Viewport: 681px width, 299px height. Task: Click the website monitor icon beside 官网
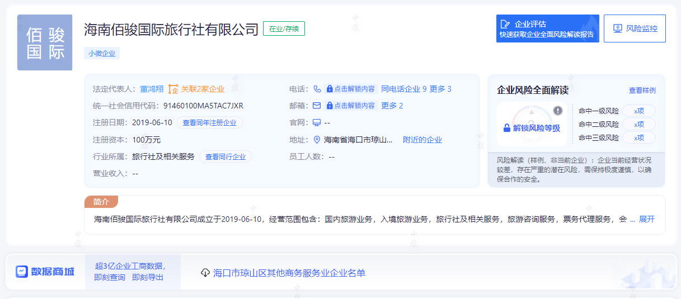click(317, 122)
